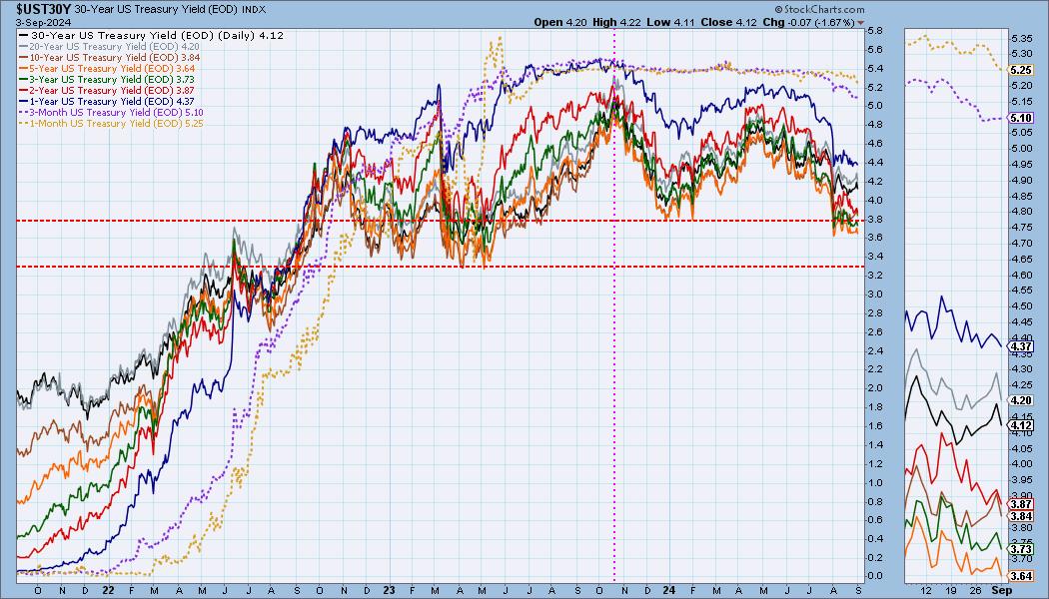Viewport: 1049px width, 599px height.
Task: Click the 12 date label on right panel axis
Action: point(926,590)
